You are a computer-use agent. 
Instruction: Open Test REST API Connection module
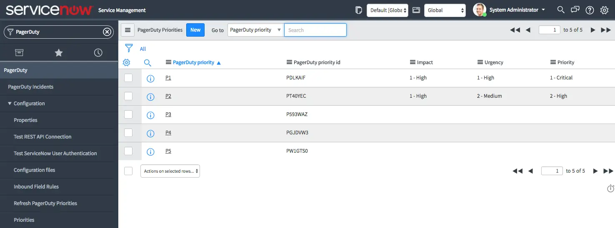[x=42, y=137]
